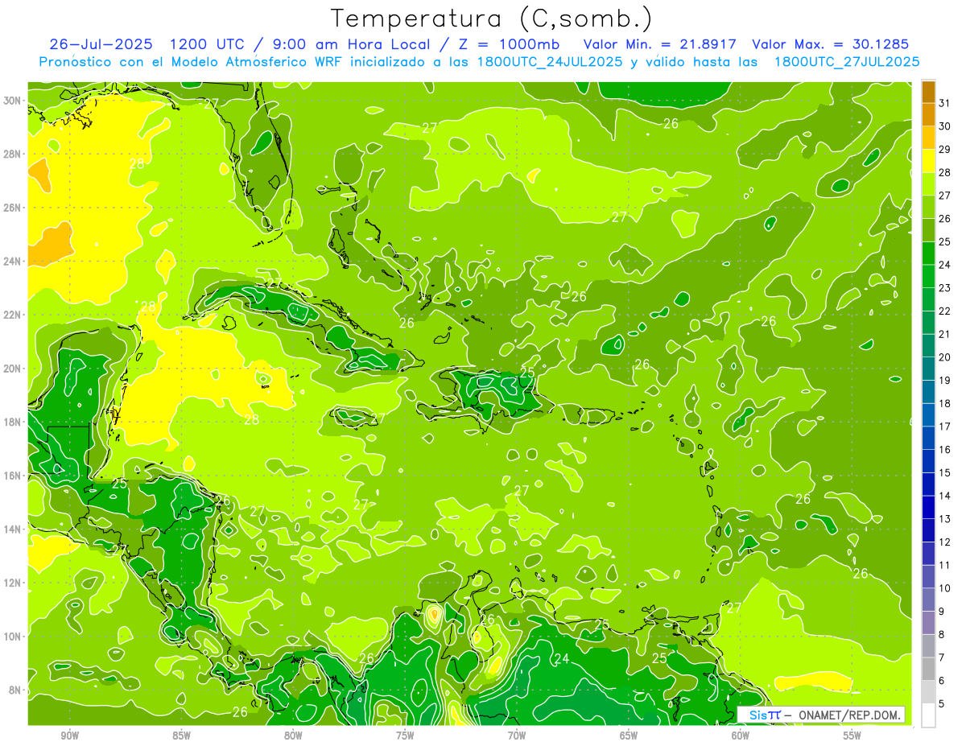
Task: Click the '60W' longitude axis label
Action: pyautogui.click(x=741, y=735)
